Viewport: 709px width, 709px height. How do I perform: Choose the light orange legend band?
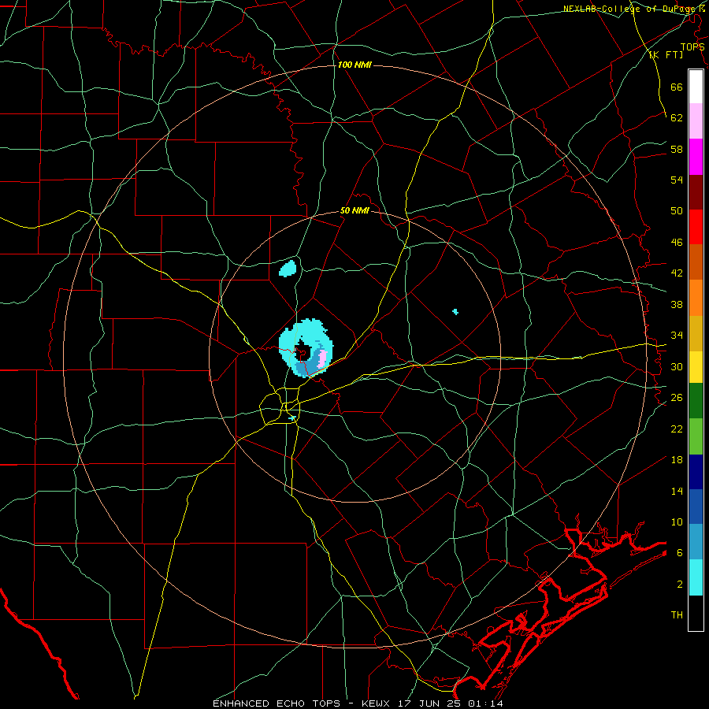point(696,298)
